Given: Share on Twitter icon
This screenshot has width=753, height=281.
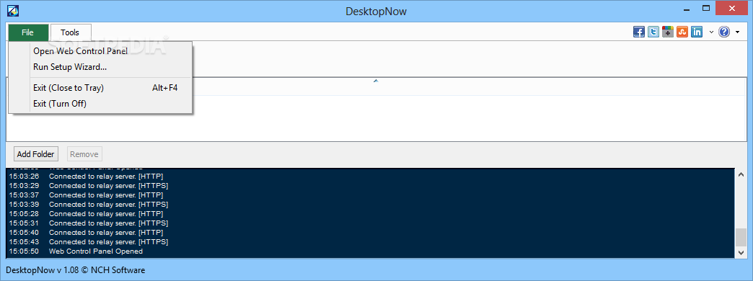Looking at the screenshot, I should pyautogui.click(x=653, y=32).
